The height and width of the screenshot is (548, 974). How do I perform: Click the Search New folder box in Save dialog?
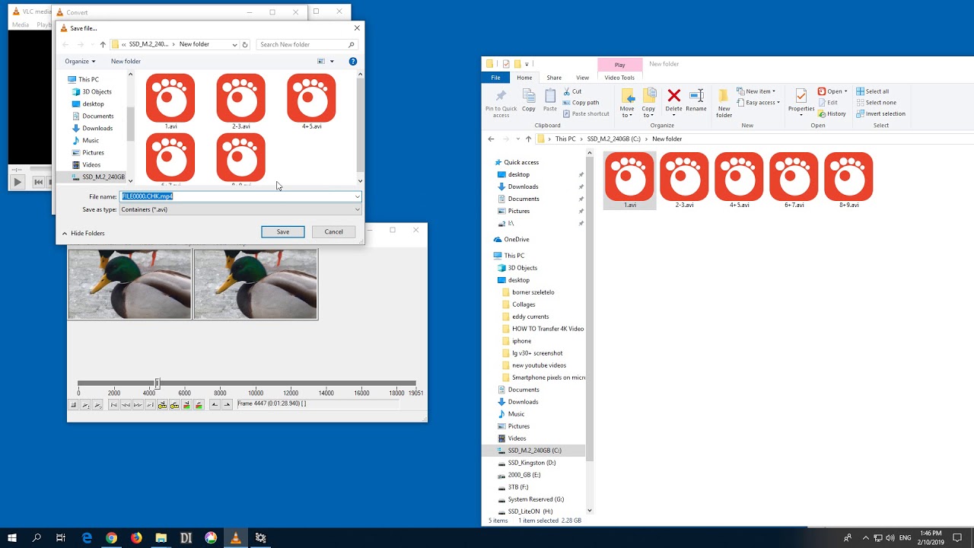(x=307, y=45)
